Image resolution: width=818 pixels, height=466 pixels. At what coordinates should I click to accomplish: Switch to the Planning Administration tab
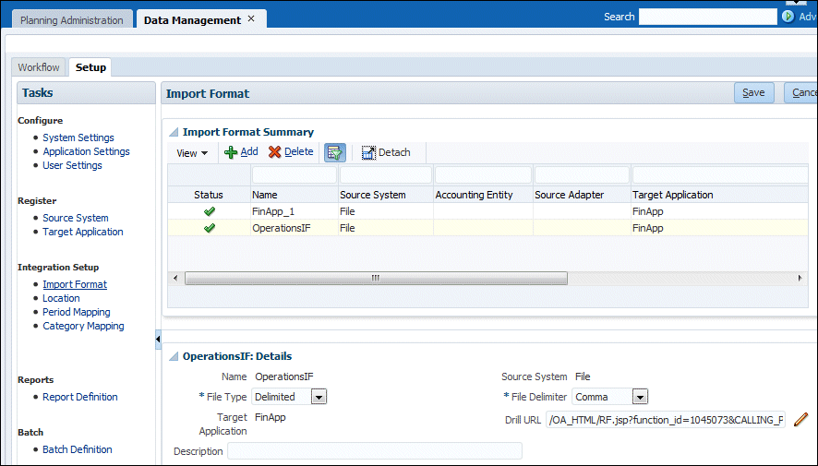coord(71,20)
